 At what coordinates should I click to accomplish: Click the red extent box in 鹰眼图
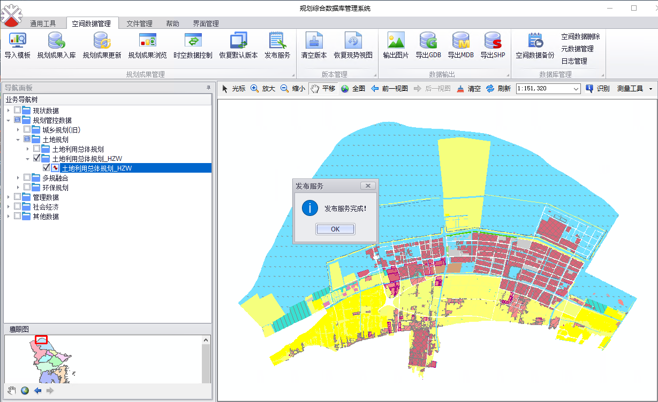click(41, 339)
